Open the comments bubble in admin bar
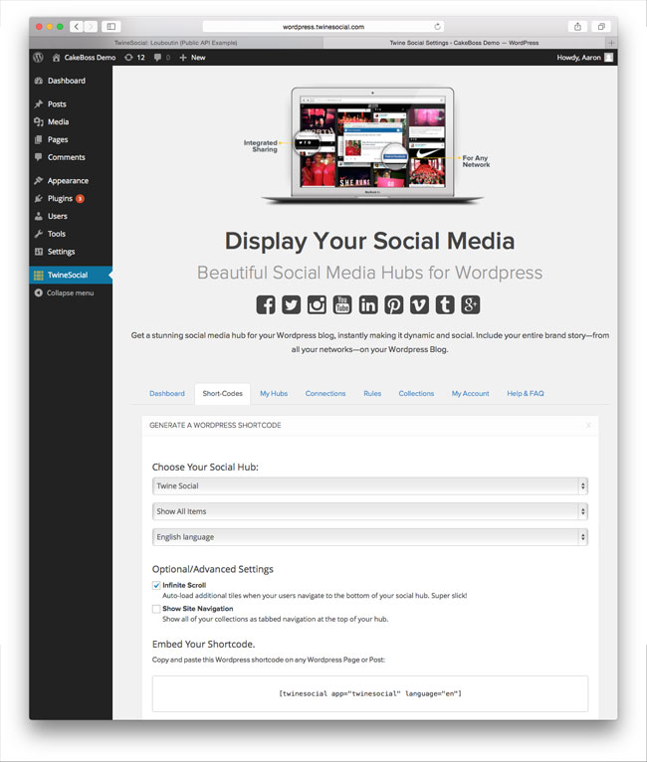 pos(162,58)
